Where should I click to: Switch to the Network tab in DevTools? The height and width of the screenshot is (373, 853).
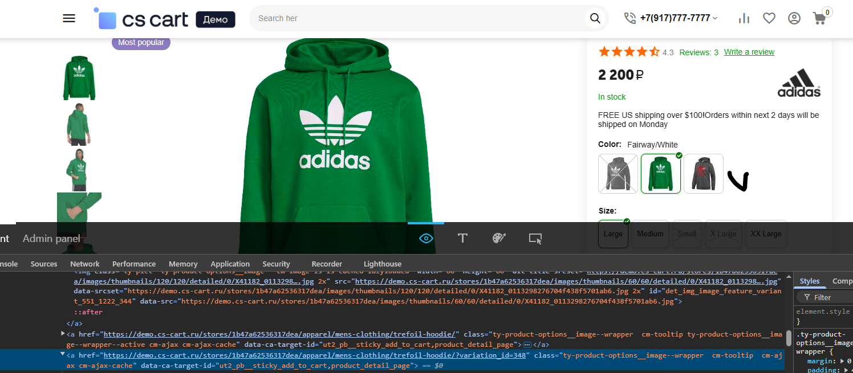(85, 264)
